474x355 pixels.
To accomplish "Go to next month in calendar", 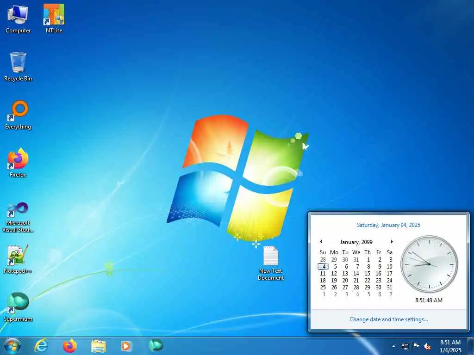I will [x=392, y=241].
